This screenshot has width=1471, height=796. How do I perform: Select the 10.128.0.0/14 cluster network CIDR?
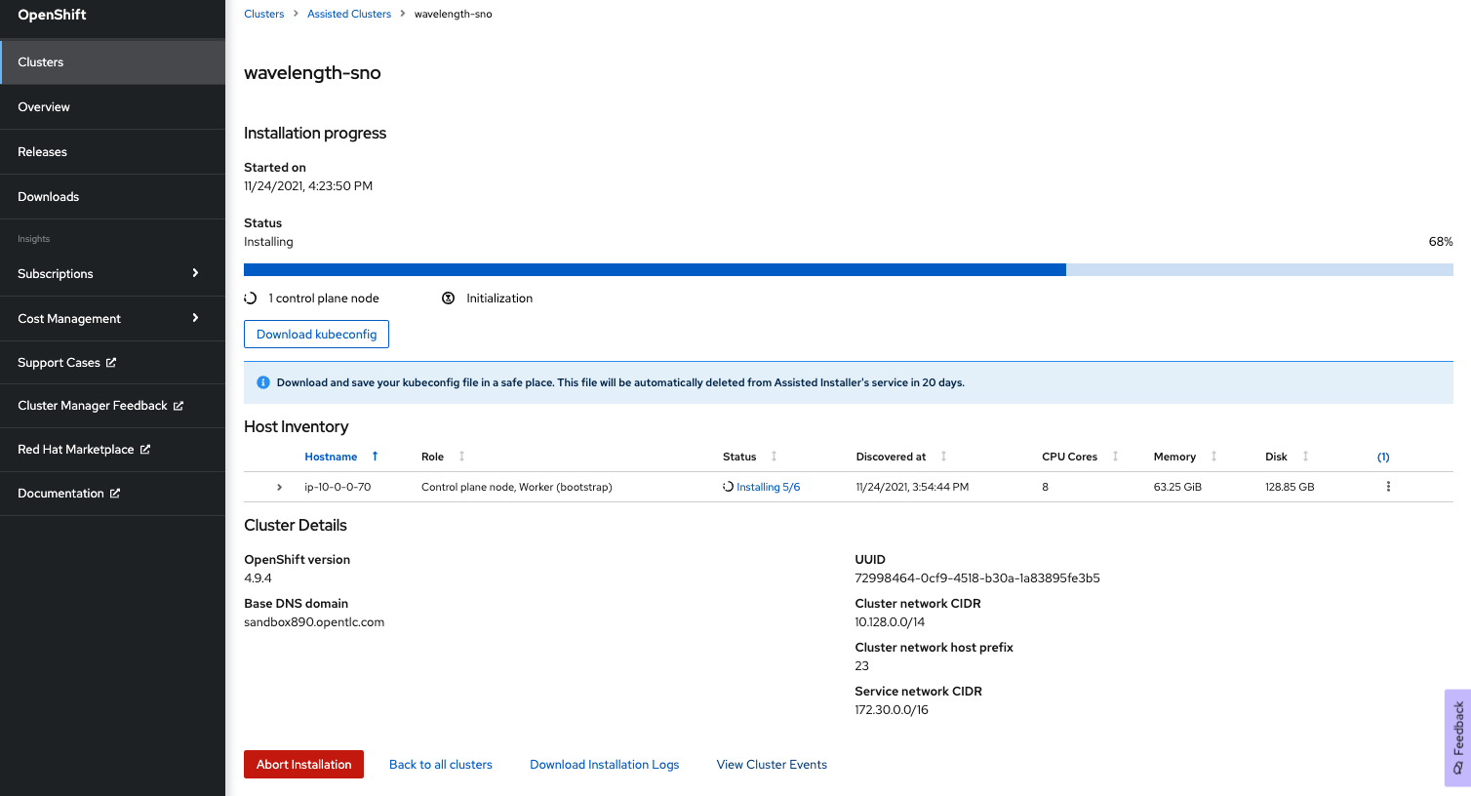click(890, 621)
